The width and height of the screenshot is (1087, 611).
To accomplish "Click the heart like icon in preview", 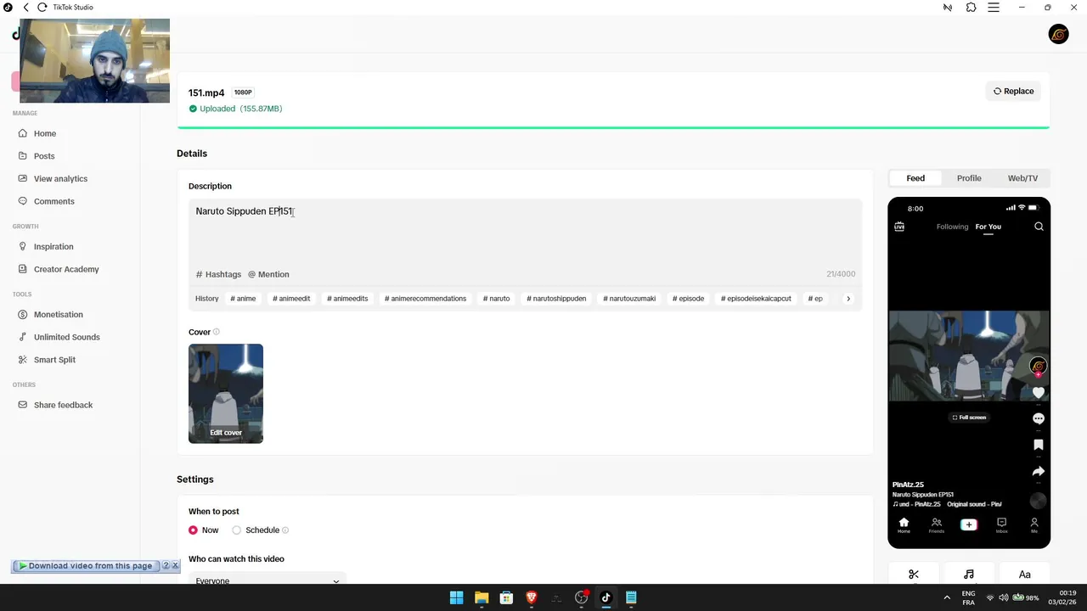I will pyautogui.click(x=1038, y=393).
